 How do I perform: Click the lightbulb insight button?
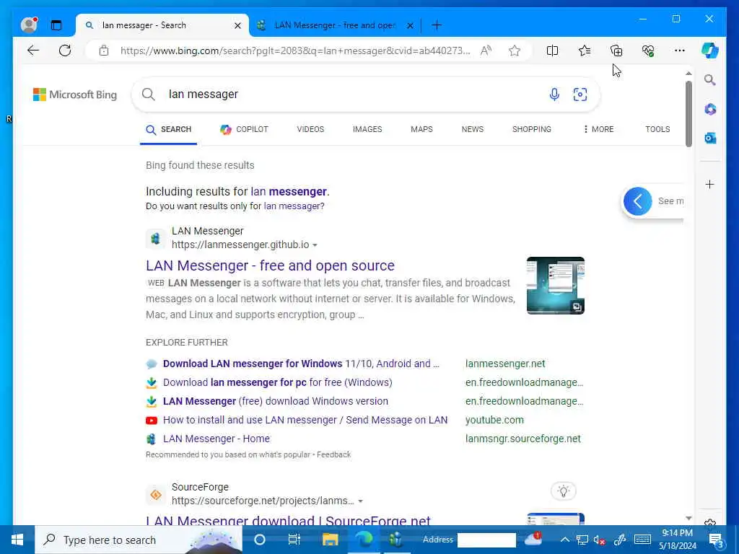[x=563, y=491]
